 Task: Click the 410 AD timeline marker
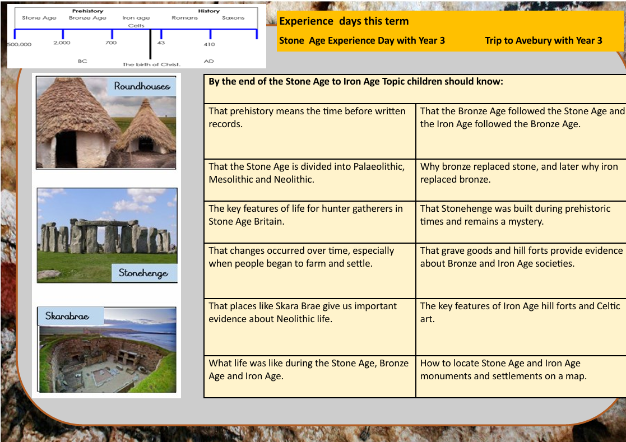(210, 36)
